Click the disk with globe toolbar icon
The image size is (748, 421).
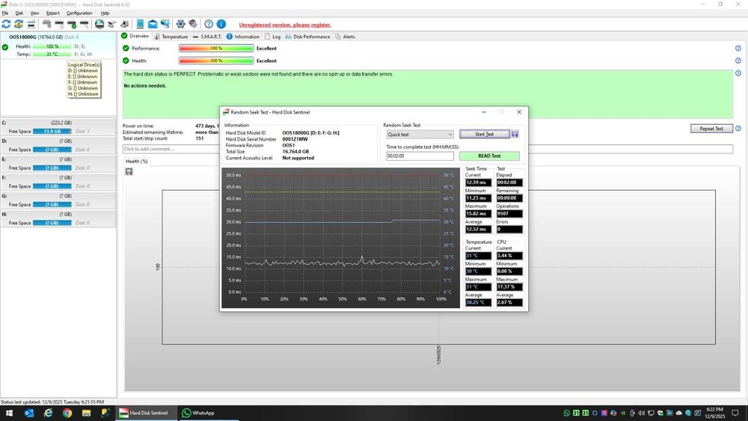[x=99, y=24]
